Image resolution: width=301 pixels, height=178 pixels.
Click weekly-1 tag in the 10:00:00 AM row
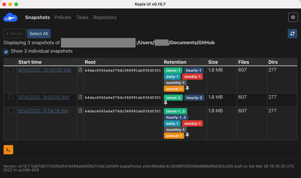[x=192, y=77]
